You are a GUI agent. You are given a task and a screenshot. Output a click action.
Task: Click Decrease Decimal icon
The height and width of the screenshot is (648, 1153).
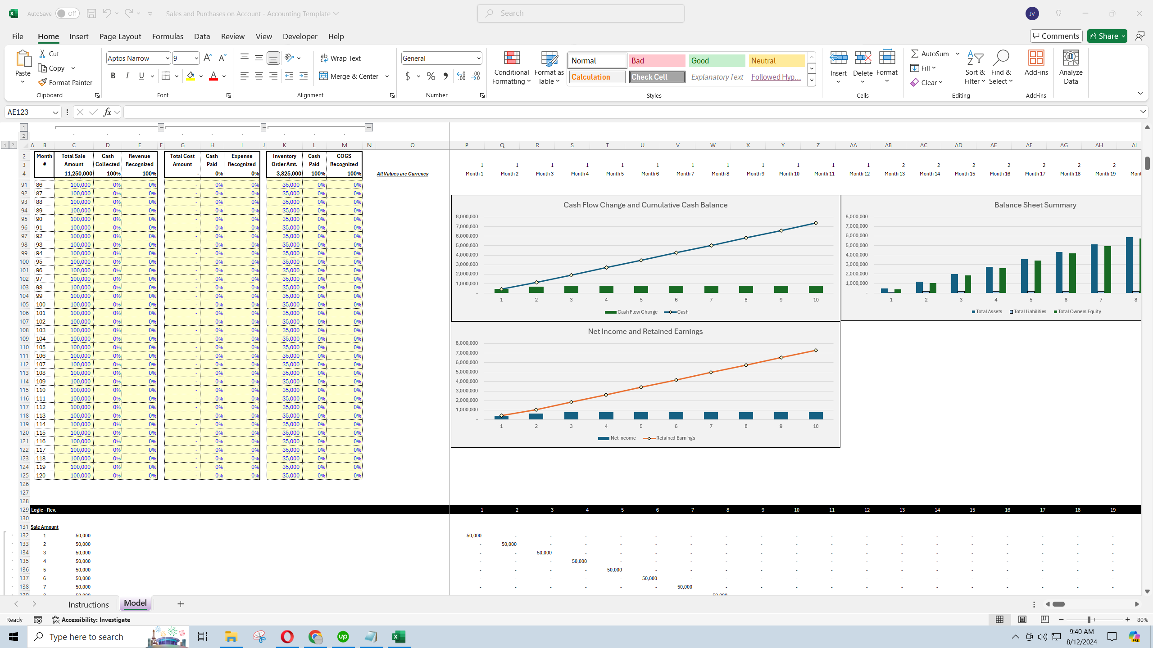tap(476, 76)
